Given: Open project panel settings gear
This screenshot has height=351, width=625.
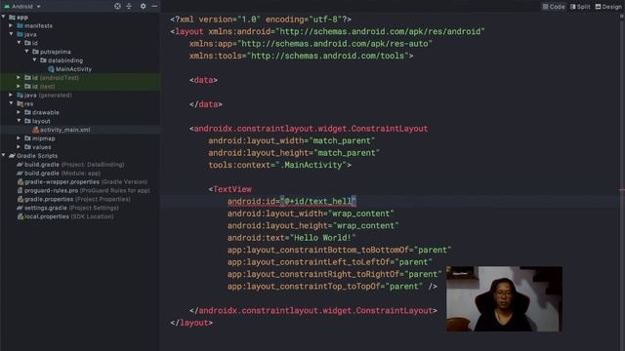Looking at the screenshot, I should 143,6.
